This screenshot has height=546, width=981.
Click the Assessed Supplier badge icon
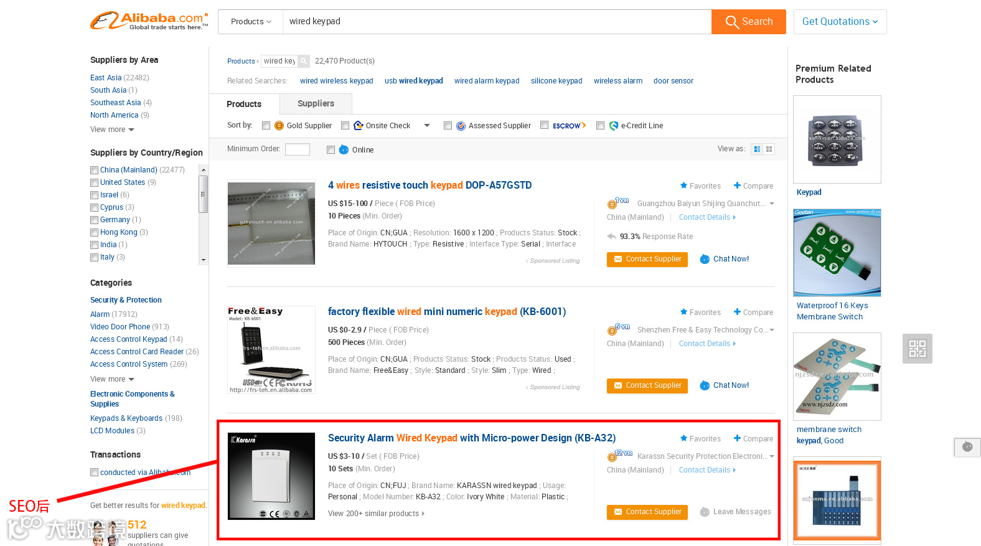(461, 126)
